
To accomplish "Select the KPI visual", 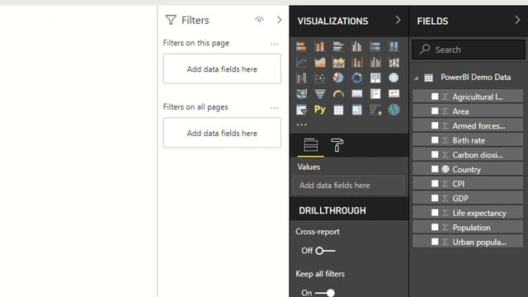I will (x=394, y=93).
